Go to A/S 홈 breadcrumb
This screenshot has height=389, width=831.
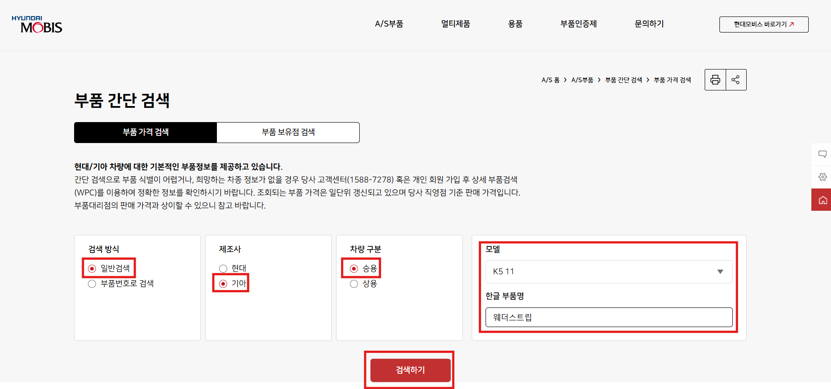click(550, 80)
